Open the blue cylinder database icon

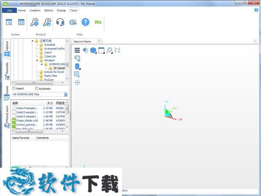click(x=77, y=66)
